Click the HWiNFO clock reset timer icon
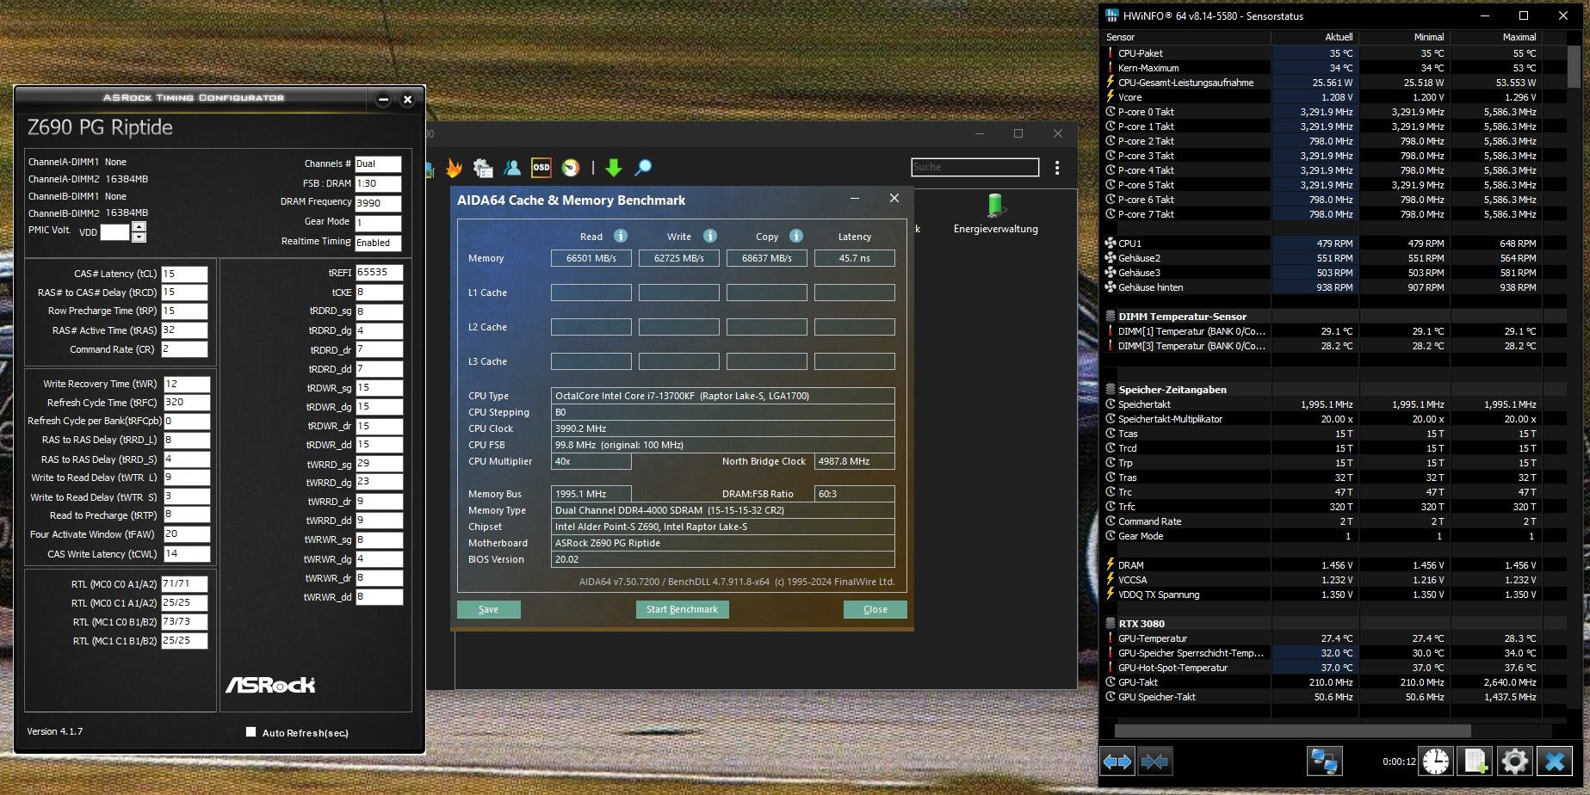This screenshot has width=1590, height=795. tap(1436, 761)
